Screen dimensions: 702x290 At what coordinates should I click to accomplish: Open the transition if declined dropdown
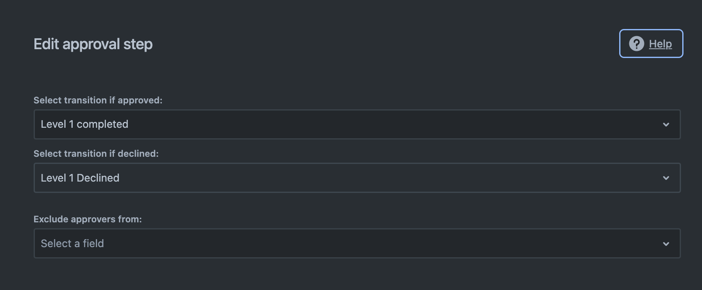click(x=357, y=178)
